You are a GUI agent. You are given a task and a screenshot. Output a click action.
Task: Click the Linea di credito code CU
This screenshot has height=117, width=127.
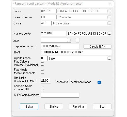click(43, 17)
